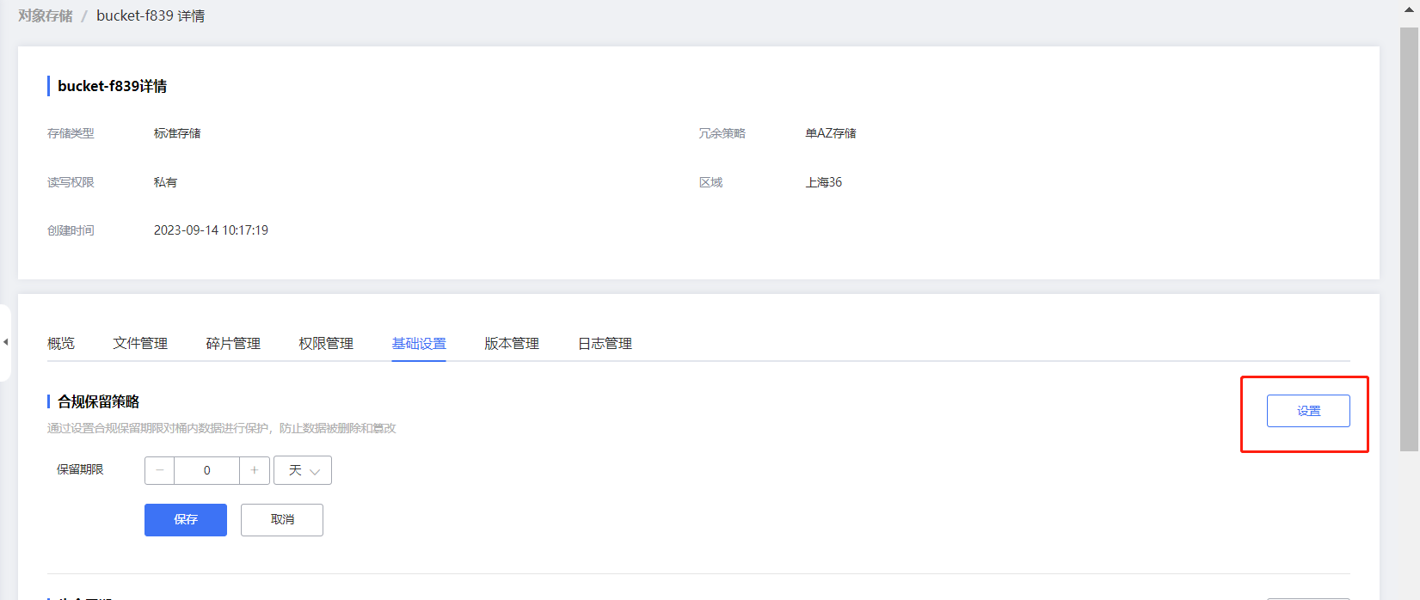This screenshot has height=600, width=1420.
Task: Click the bucket-f839 详情 breadcrumb
Action: [x=151, y=15]
